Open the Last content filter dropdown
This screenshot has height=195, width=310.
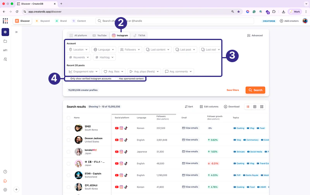[x=158, y=50]
